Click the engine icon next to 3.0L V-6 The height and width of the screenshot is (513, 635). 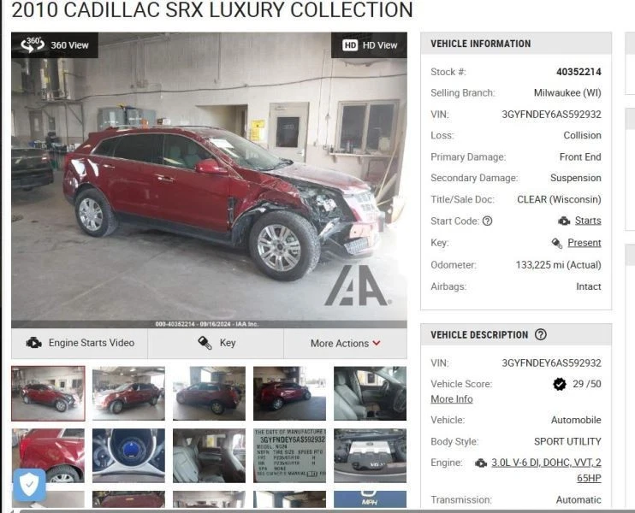click(481, 463)
